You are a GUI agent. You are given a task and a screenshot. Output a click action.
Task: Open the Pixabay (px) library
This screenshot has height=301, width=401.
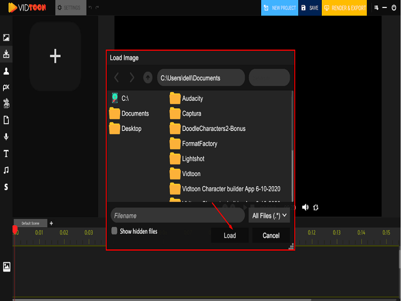coord(6,87)
